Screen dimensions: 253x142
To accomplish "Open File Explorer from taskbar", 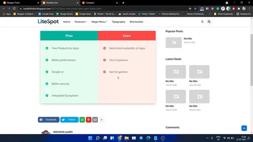I will [126, 138].
